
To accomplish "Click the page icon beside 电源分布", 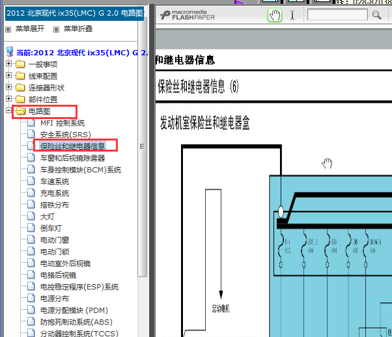I will pos(31,298).
